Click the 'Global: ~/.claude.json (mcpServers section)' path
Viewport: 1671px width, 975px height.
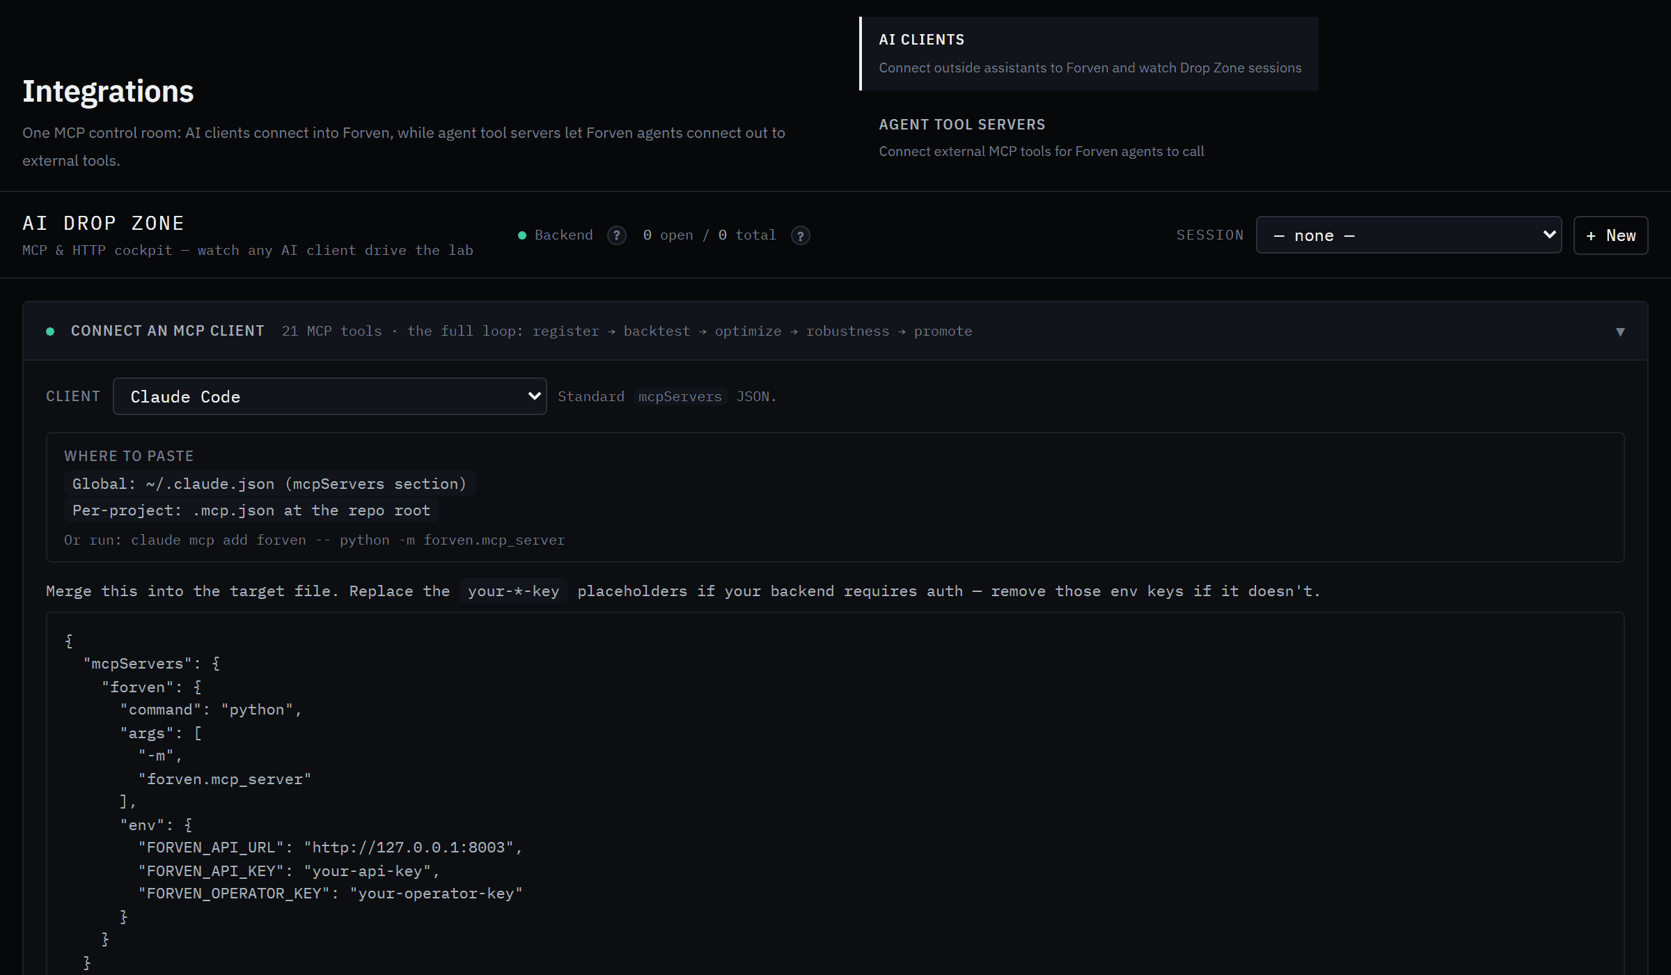coord(269,483)
